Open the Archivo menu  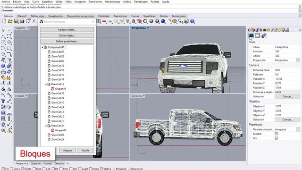click(6, 2)
